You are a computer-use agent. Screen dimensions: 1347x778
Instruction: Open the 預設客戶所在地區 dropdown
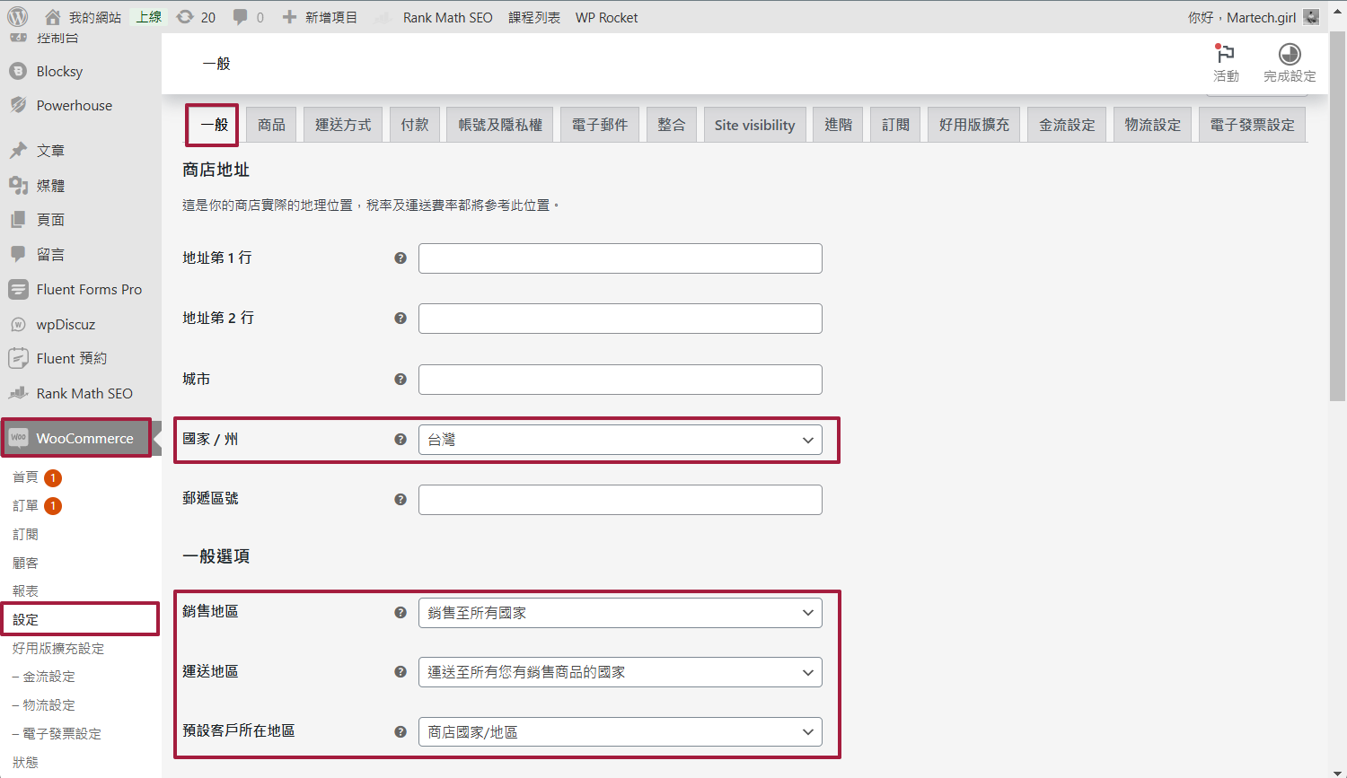620,732
